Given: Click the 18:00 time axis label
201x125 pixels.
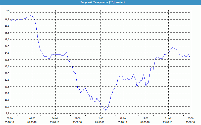Looking at the screenshot, I should tap(145, 118).
